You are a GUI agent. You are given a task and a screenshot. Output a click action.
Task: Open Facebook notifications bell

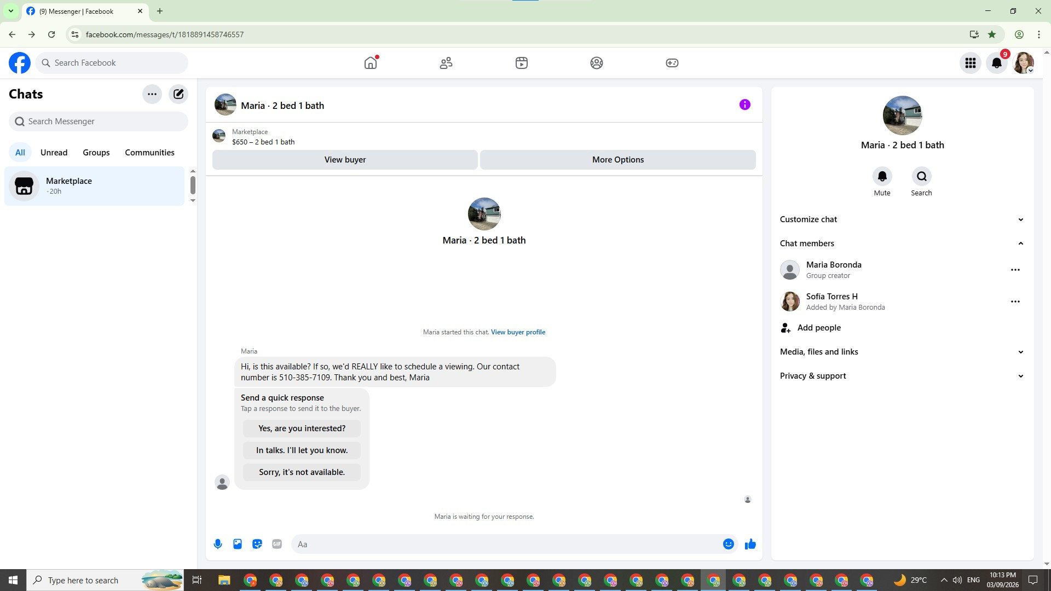pos(997,63)
